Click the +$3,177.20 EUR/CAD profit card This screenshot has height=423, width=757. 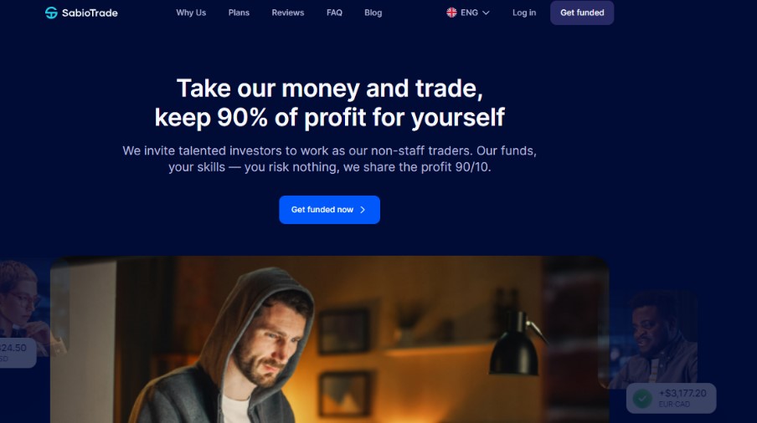point(671,399)
